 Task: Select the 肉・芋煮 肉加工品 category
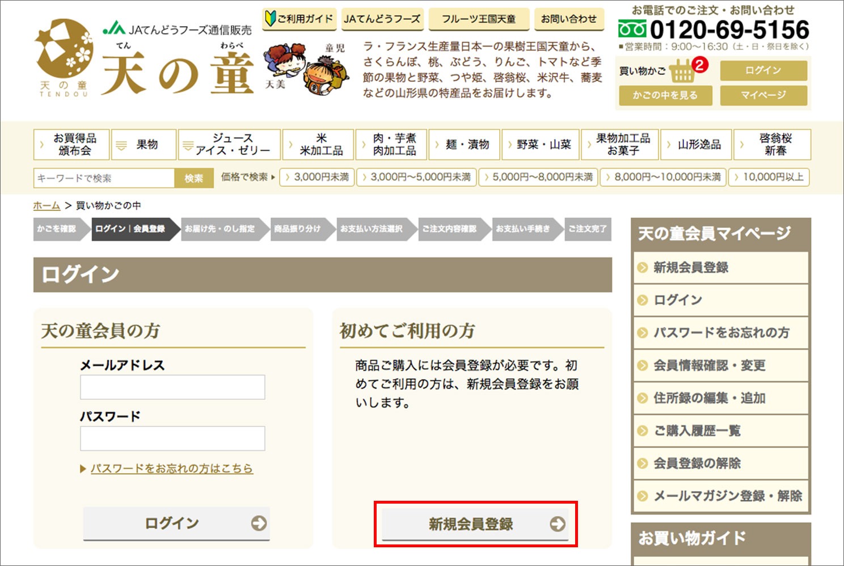pyautogui.click(x=391, y=145)
